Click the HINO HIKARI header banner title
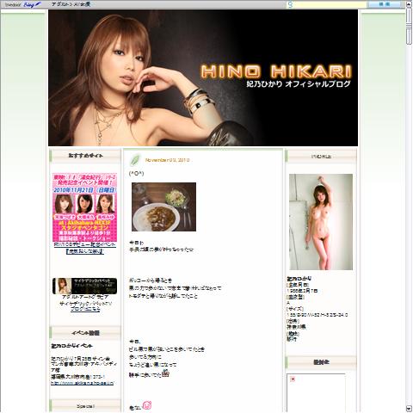 [276, 71]
